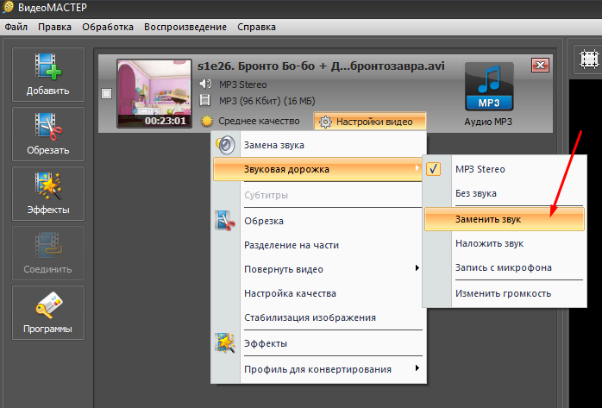602x408 pixels.
Task: Click the ВидеоМАСТЕР app logo in title bar
Action: 8,7
